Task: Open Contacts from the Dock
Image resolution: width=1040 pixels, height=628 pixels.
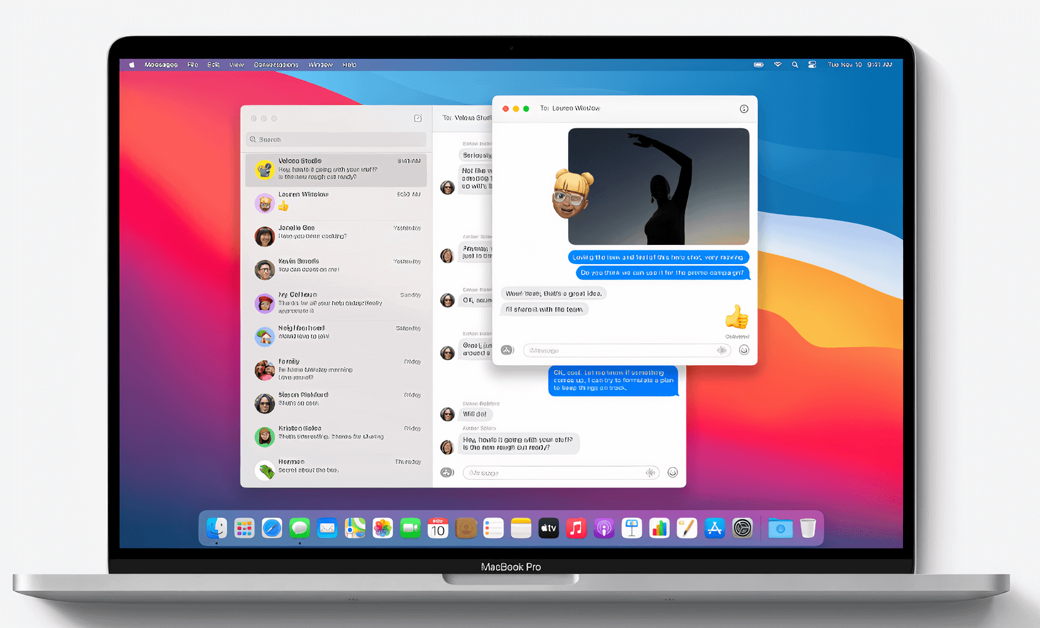Action: (x=466, y=528)
